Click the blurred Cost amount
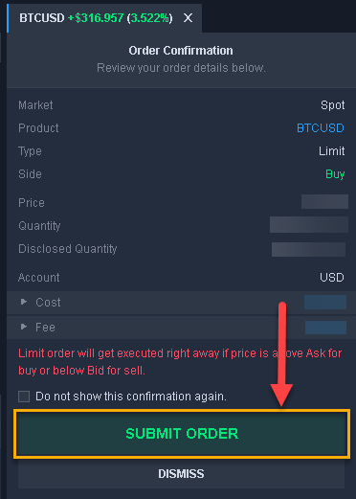The height and width of the screenshot is (499, 356). tap(325, 302)
